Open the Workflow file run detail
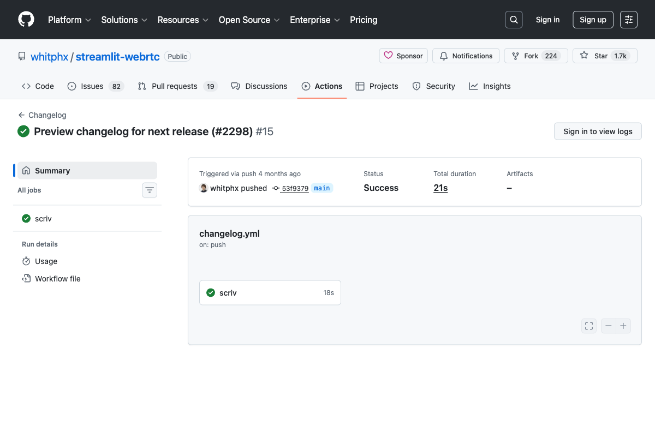This screenshot has width=655, height=432. click(x=57, y=279)
